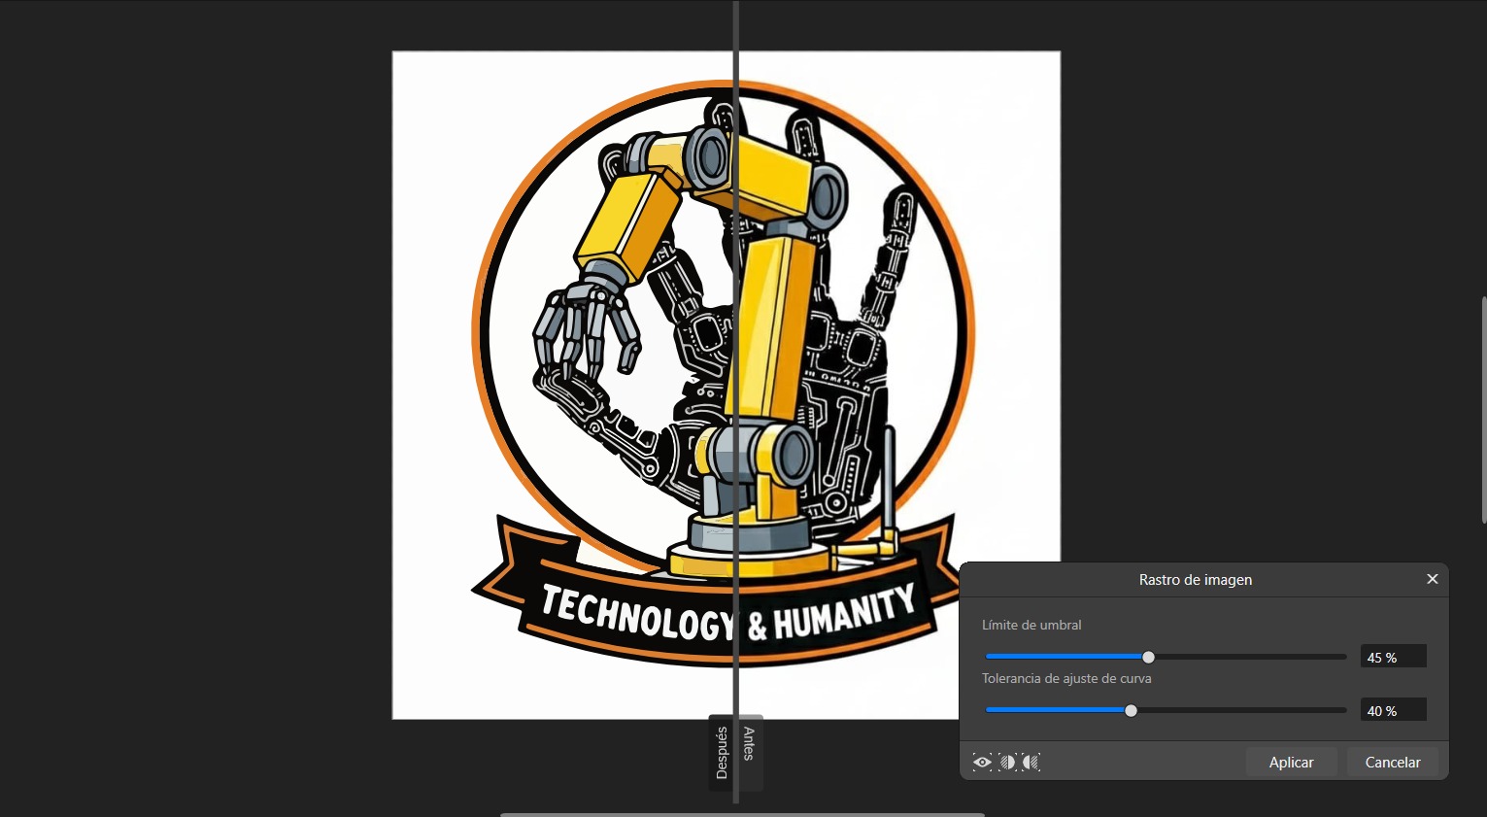Apply the trace with the Aplicar button
The image size is (1487, 817).
point(1291,762)
